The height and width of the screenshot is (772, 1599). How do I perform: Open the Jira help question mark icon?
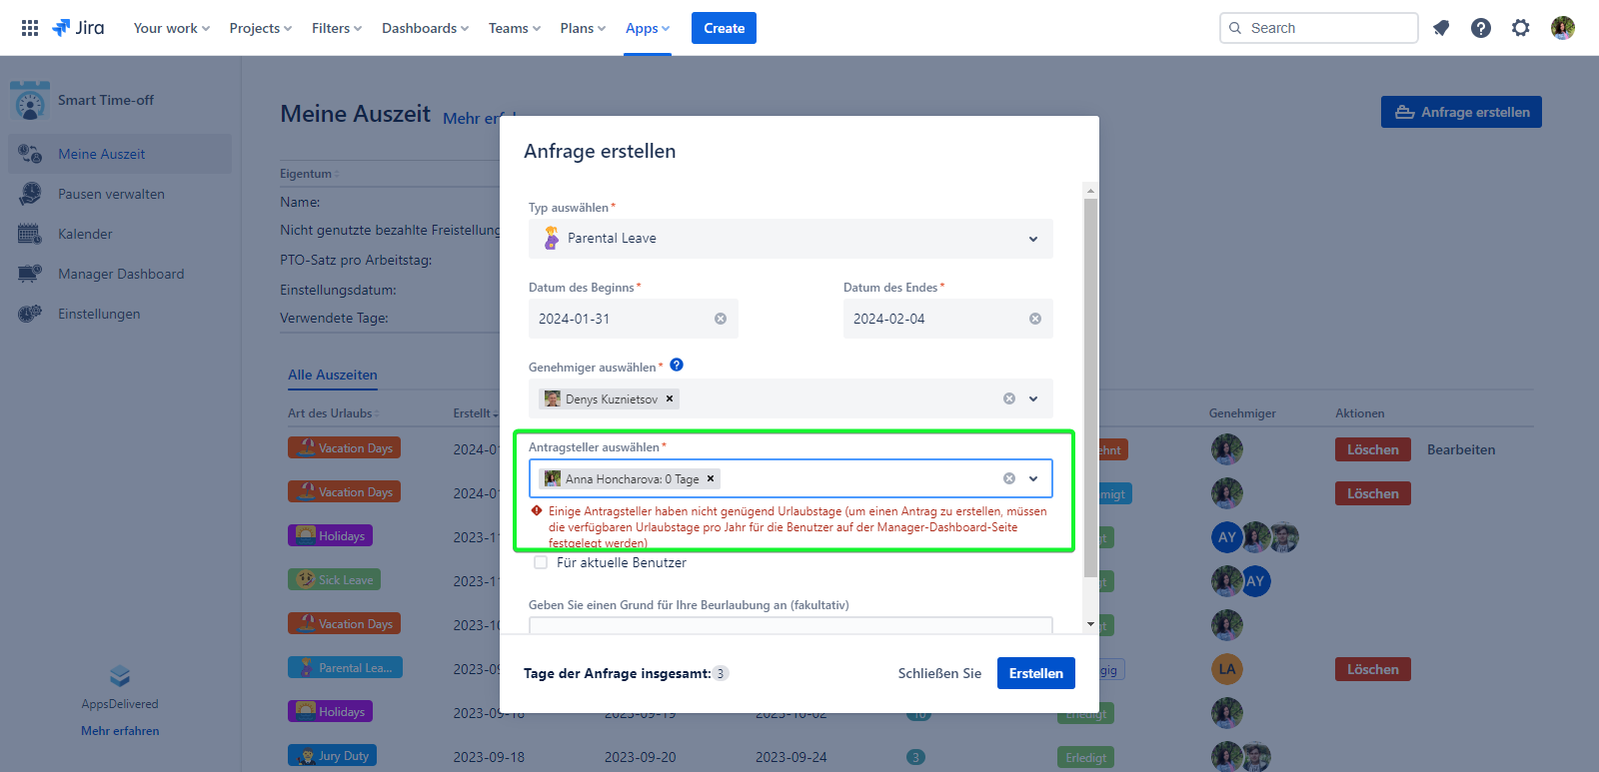pos(1481,28)
